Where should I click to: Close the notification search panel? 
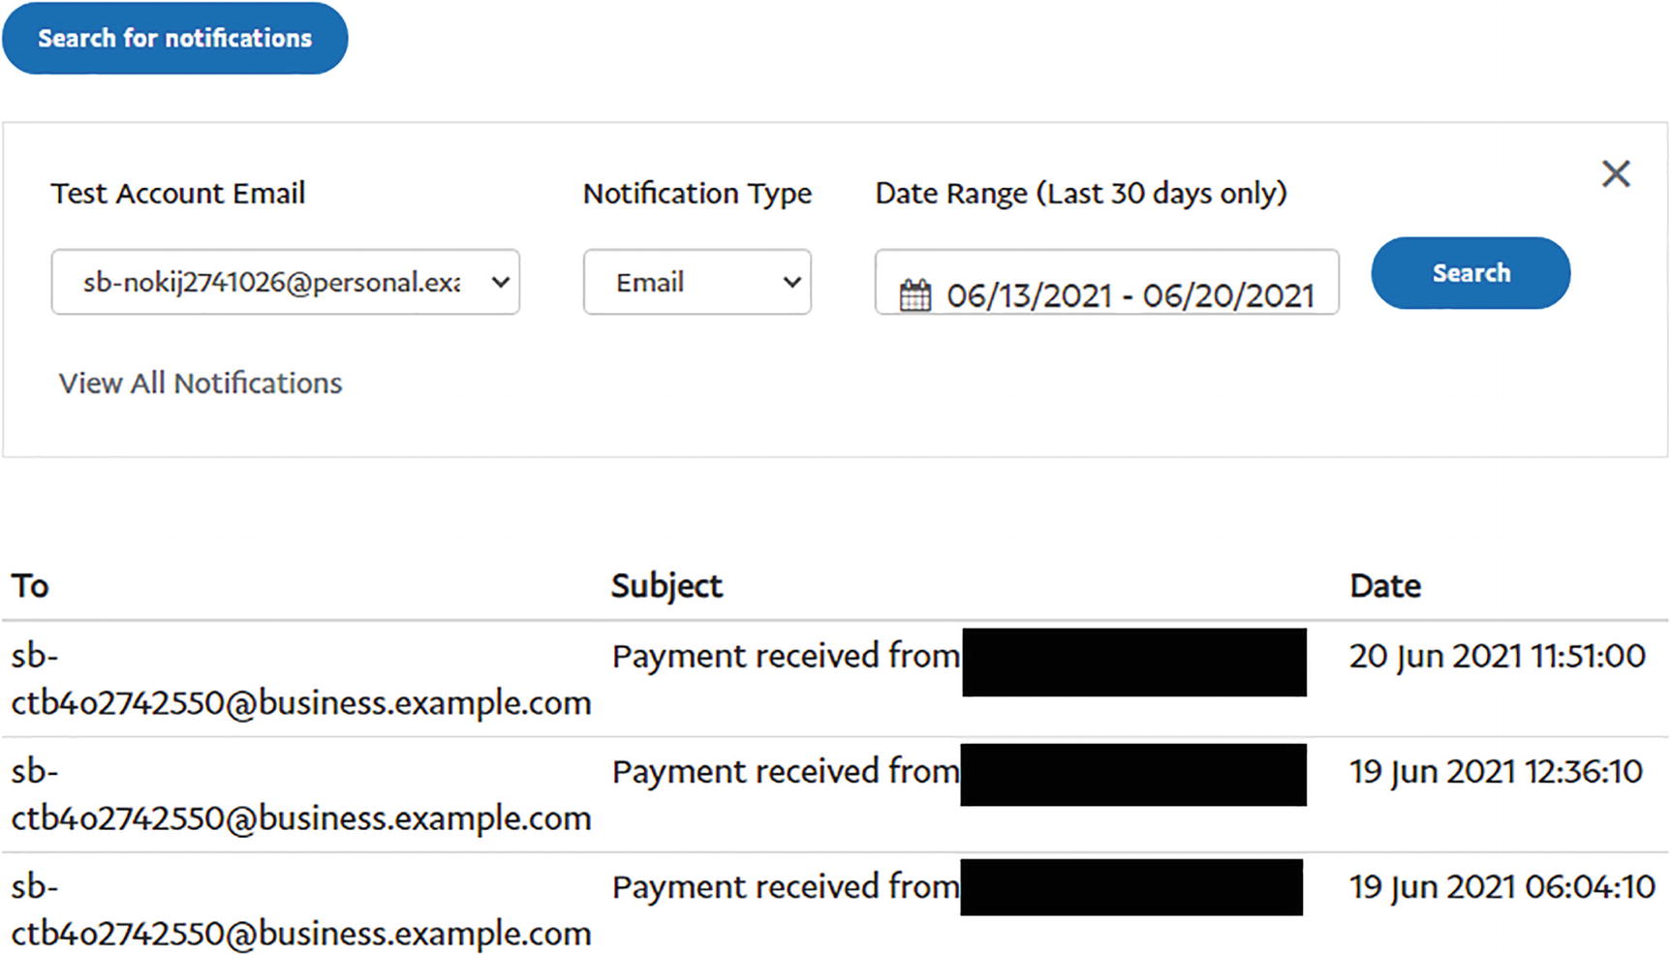pyautogui.click(x=1615, y=174)
